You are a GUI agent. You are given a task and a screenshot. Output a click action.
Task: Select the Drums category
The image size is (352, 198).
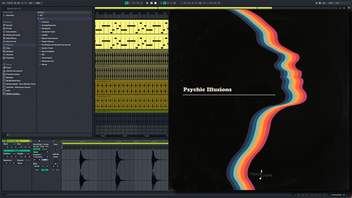click(x=9, y=28)
